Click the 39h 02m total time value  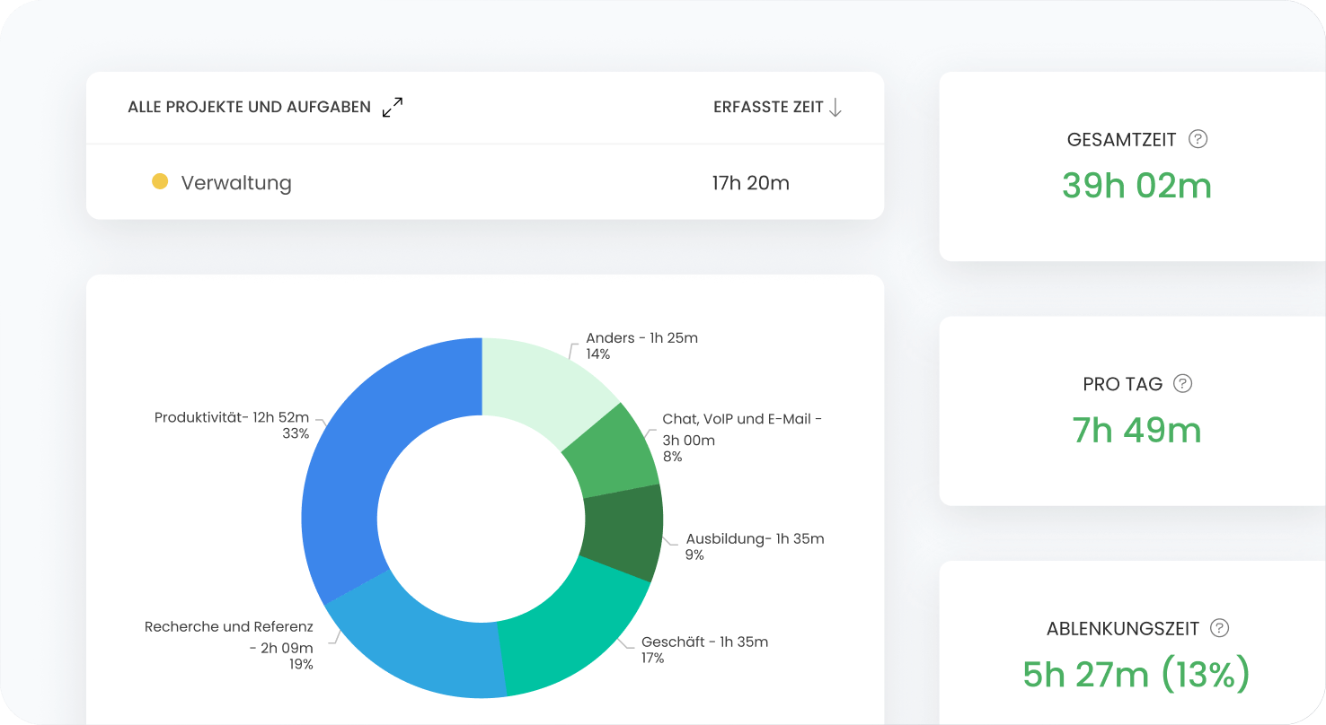click(1136, 186)
